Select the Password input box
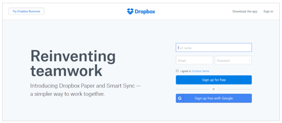The height and width of the screenshot is (123, 282). point(233,60)
